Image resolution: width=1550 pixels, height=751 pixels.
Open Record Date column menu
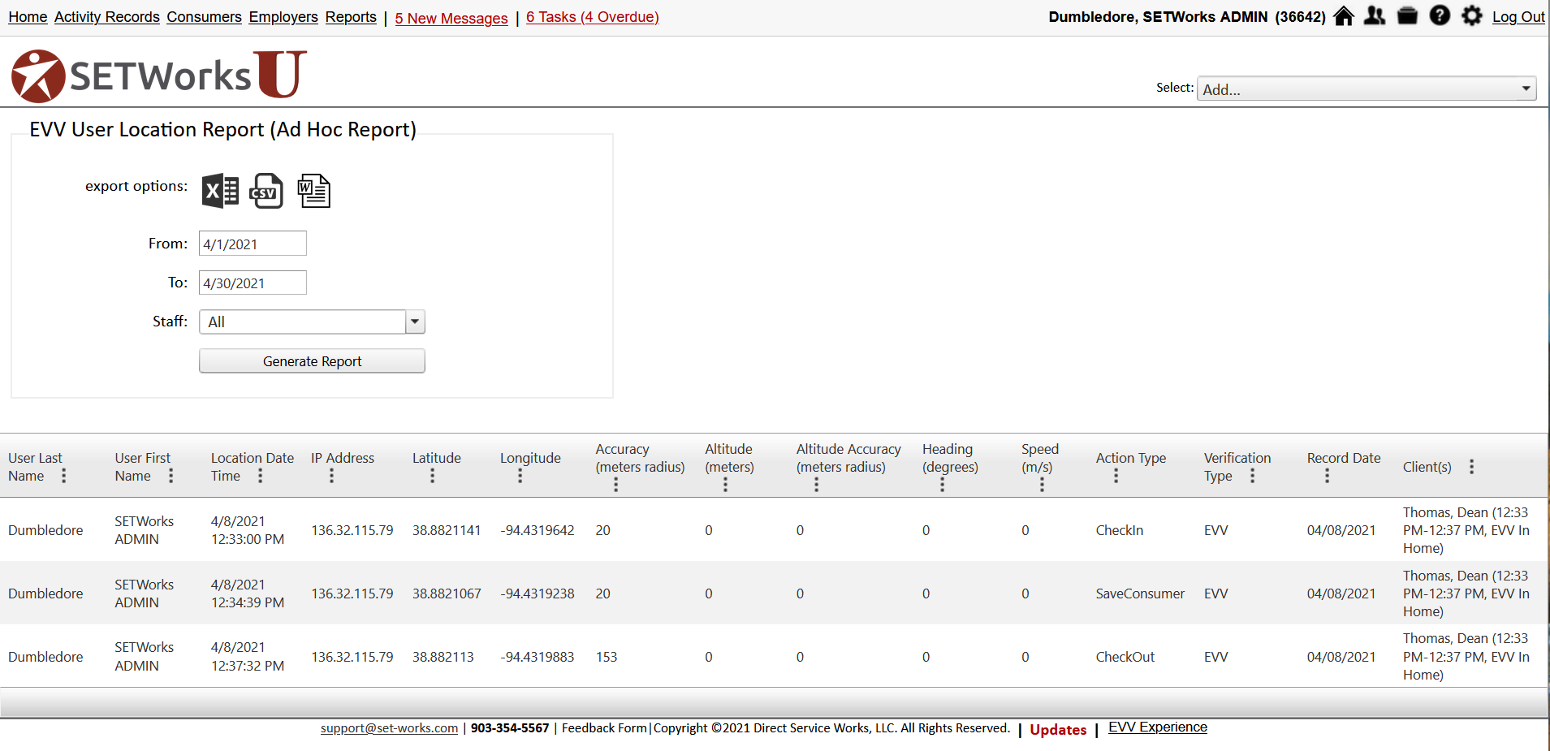1327,476
